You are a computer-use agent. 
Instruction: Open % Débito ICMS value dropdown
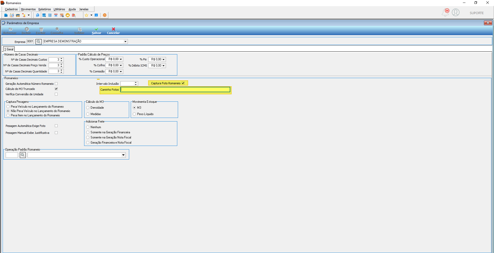pos(163,65)
